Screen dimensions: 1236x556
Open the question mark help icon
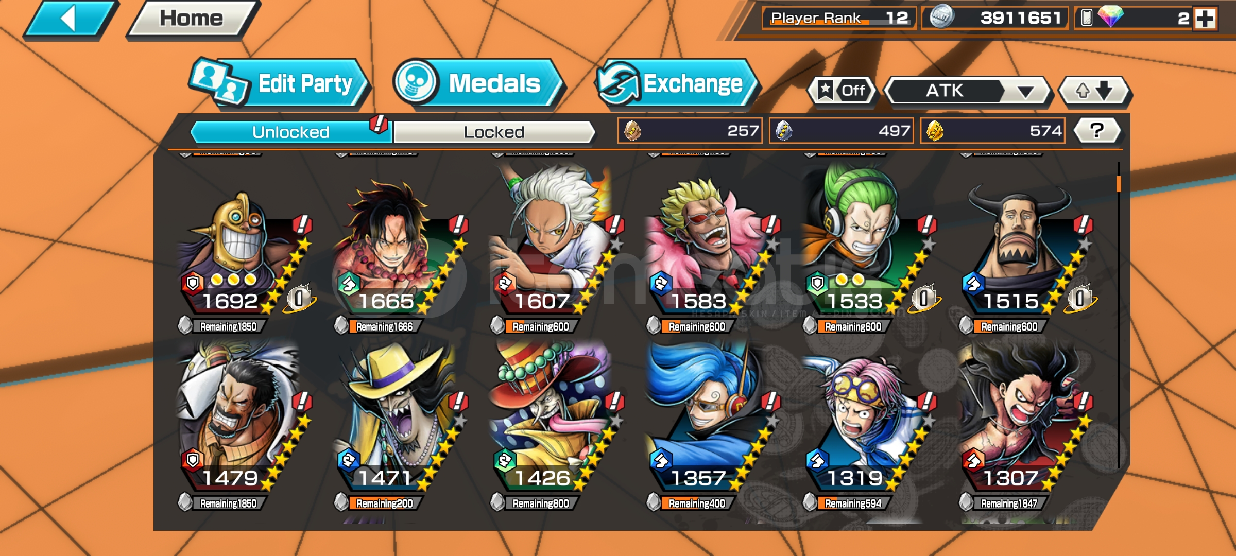coord(1097,131)
